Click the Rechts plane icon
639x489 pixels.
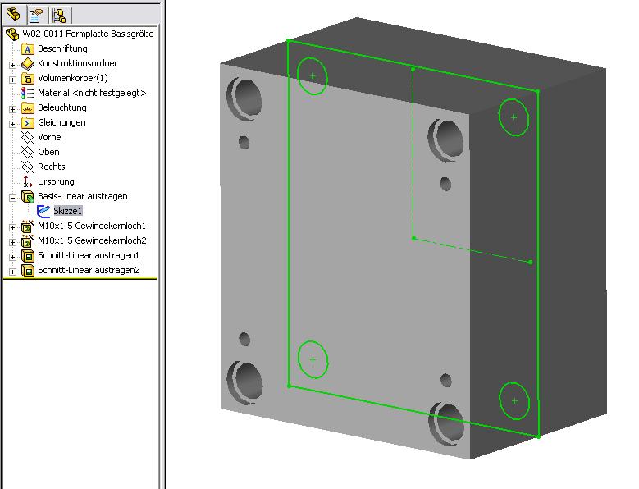[x=27, y=167]
